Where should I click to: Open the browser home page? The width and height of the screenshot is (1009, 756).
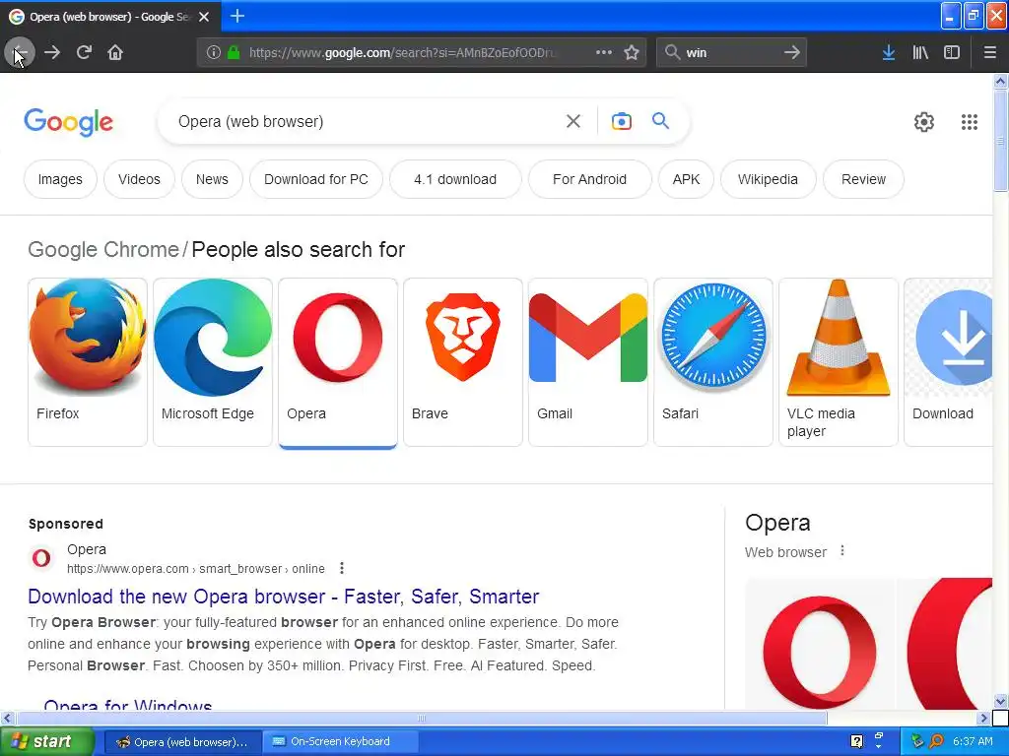115,53
